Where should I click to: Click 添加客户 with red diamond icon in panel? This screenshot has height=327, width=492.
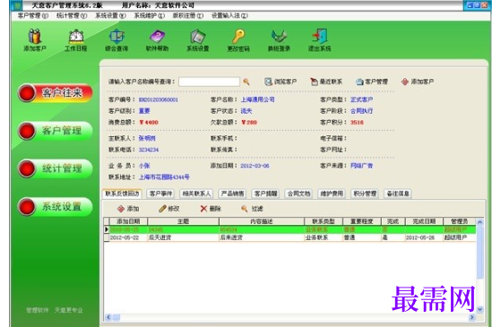click(418, 82)
